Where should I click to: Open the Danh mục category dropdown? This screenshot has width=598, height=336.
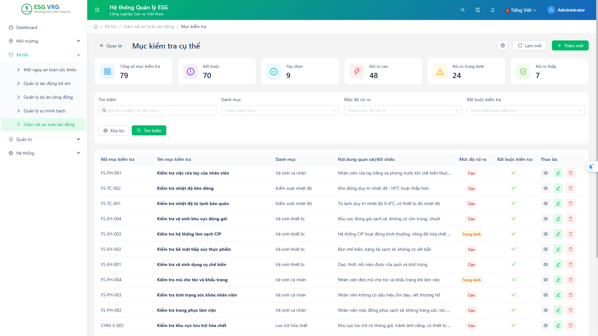(x=280, y=110)
